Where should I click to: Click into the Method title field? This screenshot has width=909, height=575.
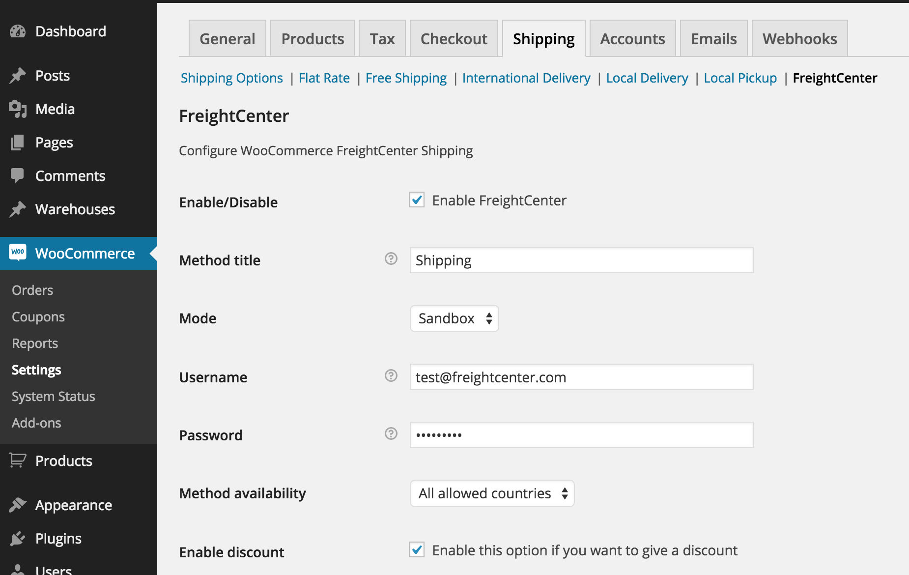[582, 260]
